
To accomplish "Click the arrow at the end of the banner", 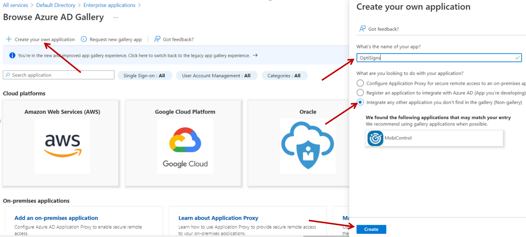I will (255, 55).
